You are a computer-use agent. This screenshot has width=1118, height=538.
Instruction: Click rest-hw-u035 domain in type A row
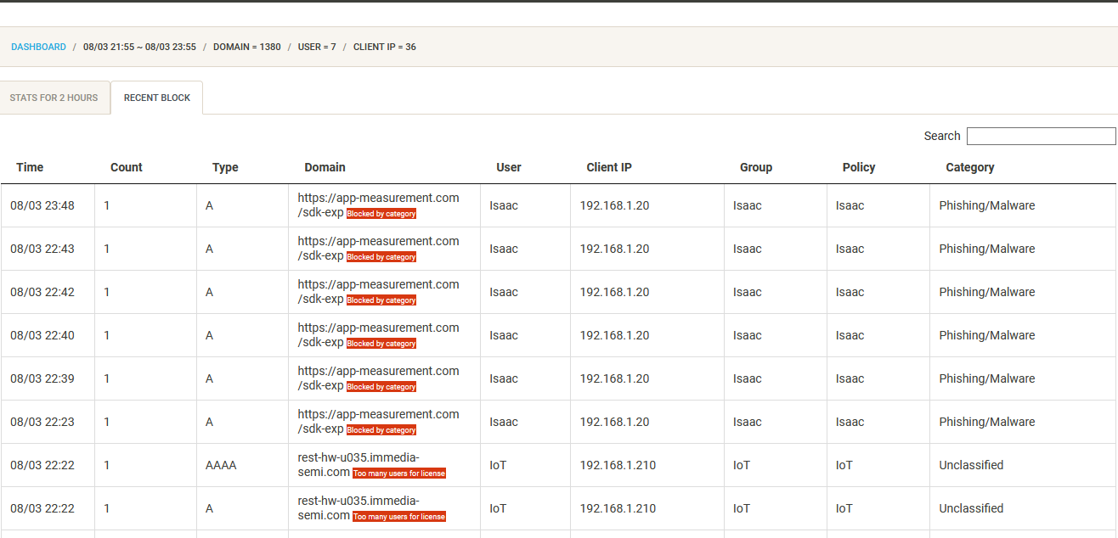[359, 502]
